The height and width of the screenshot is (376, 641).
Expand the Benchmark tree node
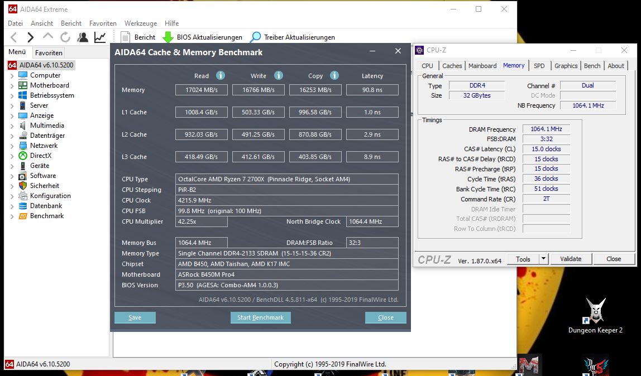(12, 216)
